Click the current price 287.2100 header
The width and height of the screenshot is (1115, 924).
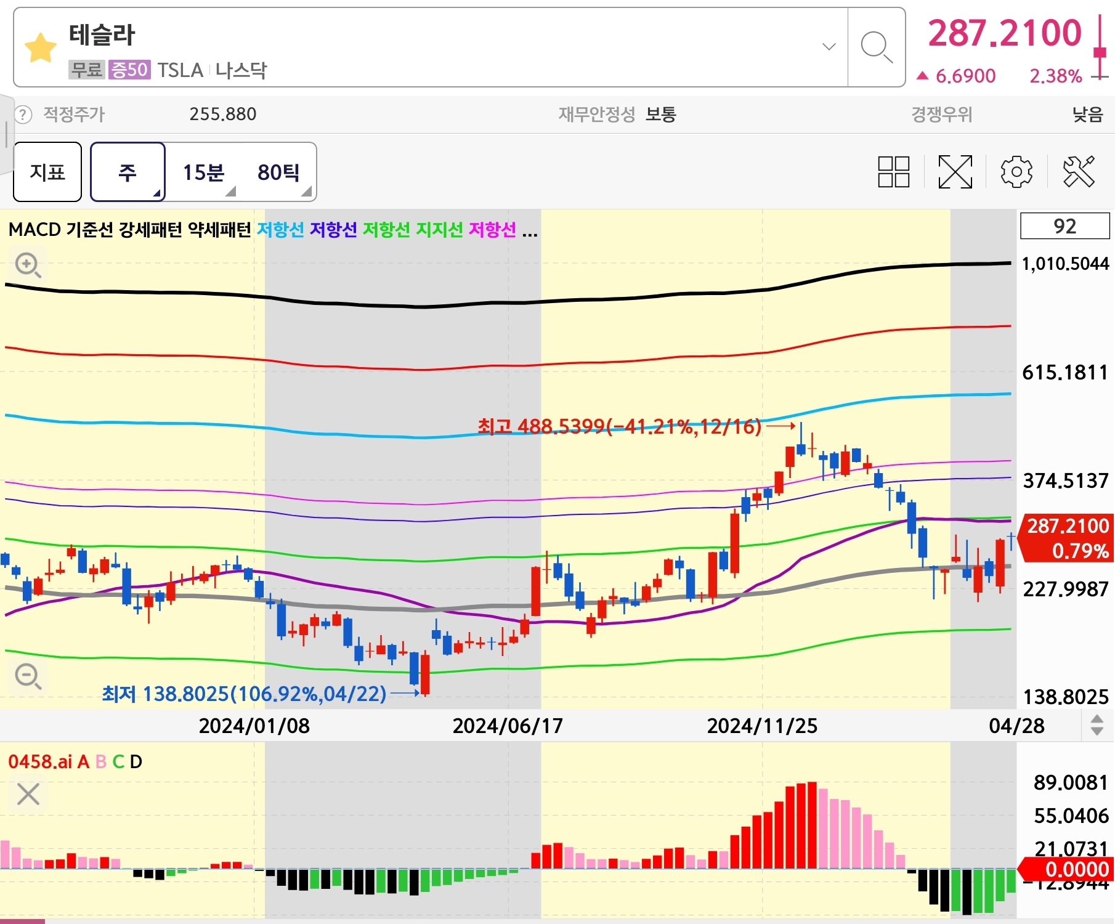pos(1005,33)
